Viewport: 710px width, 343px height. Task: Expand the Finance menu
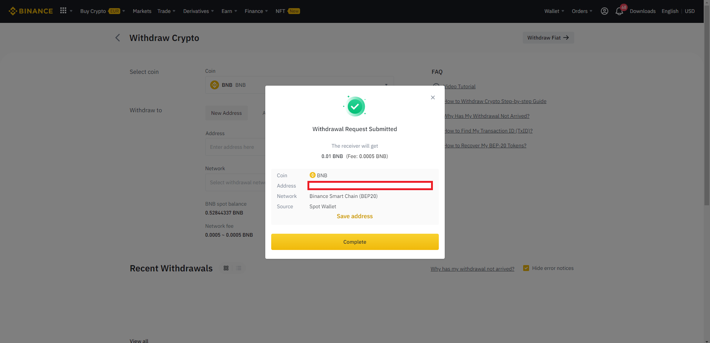pyautogui.click(x=256, y=11)
